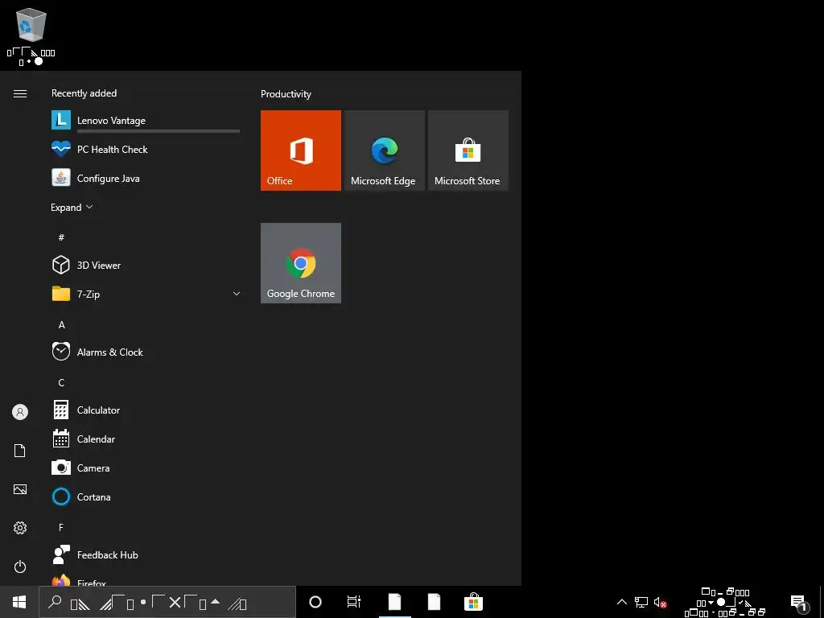
Task: Launch Firefox from the app list
Action: tap(146, 579)
